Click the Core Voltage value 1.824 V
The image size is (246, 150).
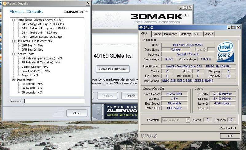coord(206,59)
